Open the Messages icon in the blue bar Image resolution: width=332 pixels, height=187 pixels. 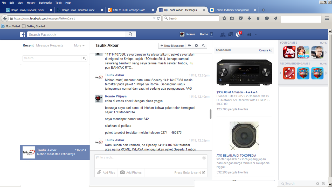[230, 35]
